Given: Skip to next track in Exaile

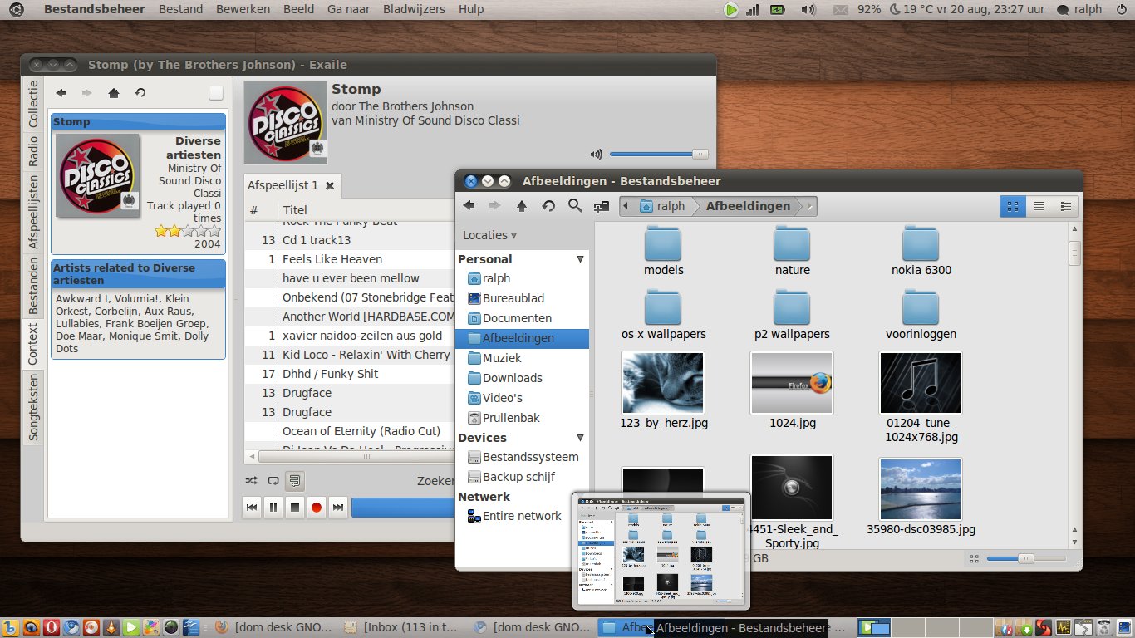Looking at the screenshot, I should tap(338, 508).
